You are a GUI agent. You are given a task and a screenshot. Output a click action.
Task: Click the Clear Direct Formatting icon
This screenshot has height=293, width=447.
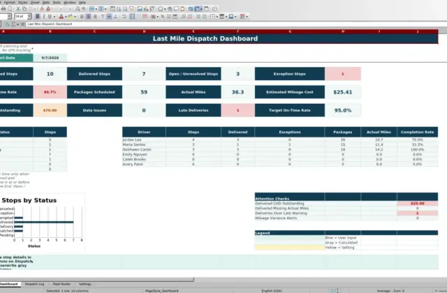click(x=48, y=9)
